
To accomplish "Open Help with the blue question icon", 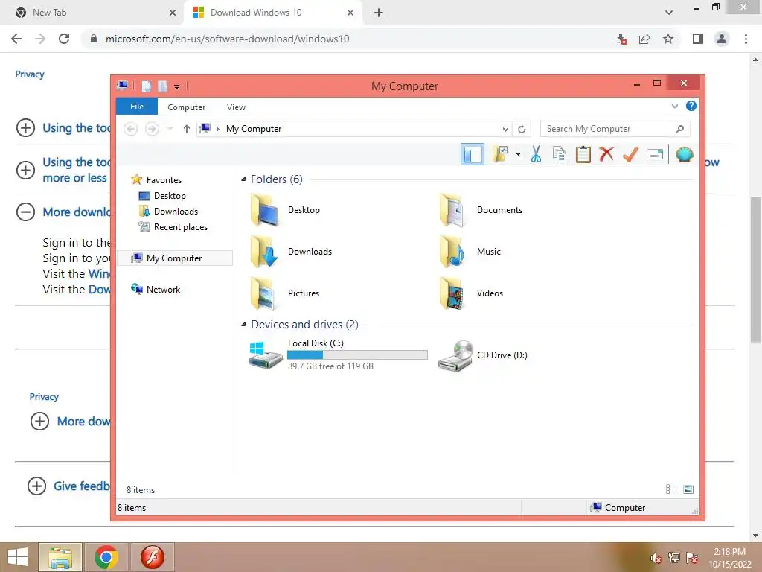I will tap(691, 106).
